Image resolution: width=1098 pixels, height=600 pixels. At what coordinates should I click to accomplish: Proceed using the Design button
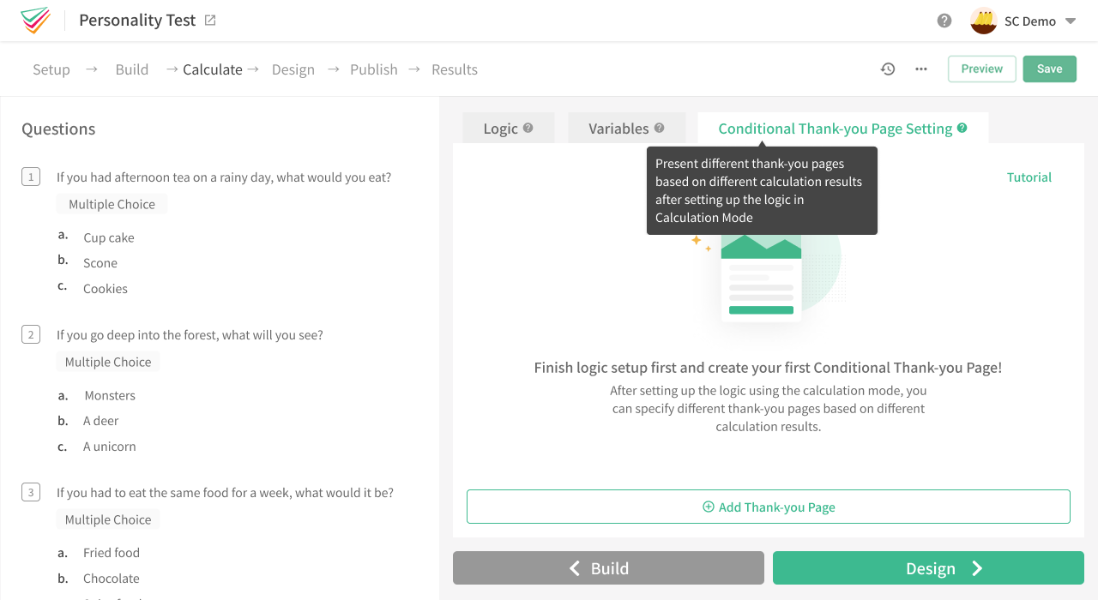coord(927,567)
